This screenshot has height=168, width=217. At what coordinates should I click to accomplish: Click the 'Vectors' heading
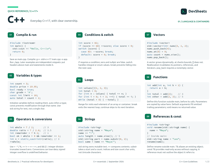159,35
